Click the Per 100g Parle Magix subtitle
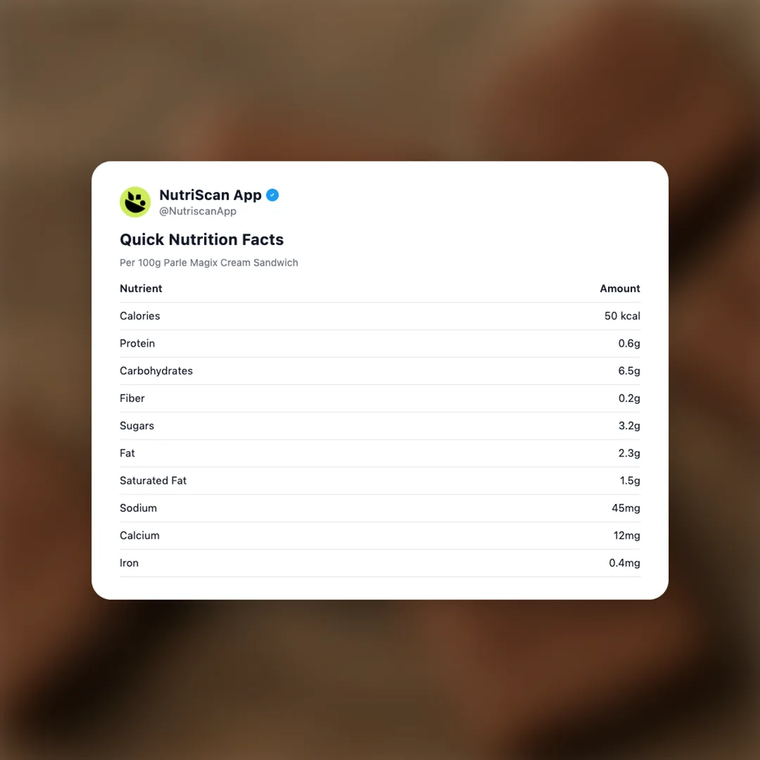 tap(209, 262)
